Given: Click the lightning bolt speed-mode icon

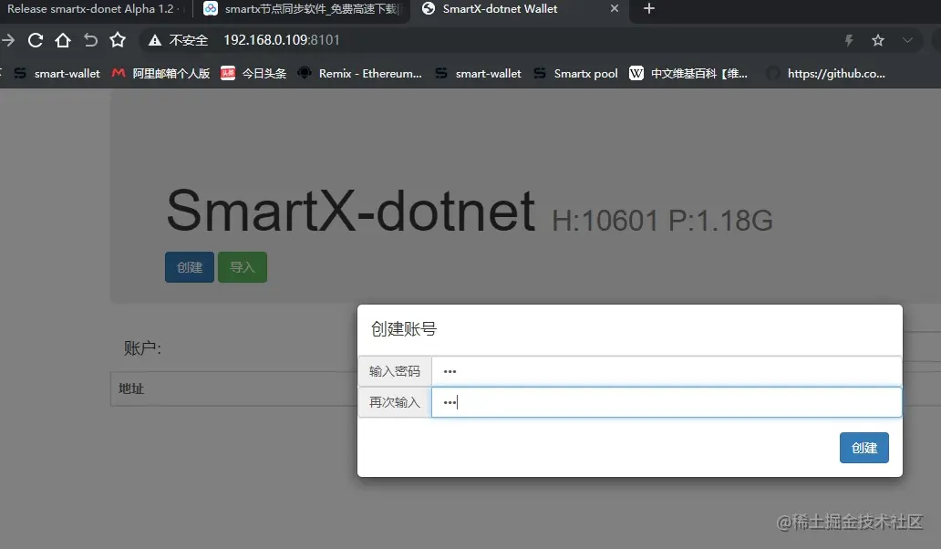Looking at the screenshot, I should pyautogui.click(x=849, y=40).
